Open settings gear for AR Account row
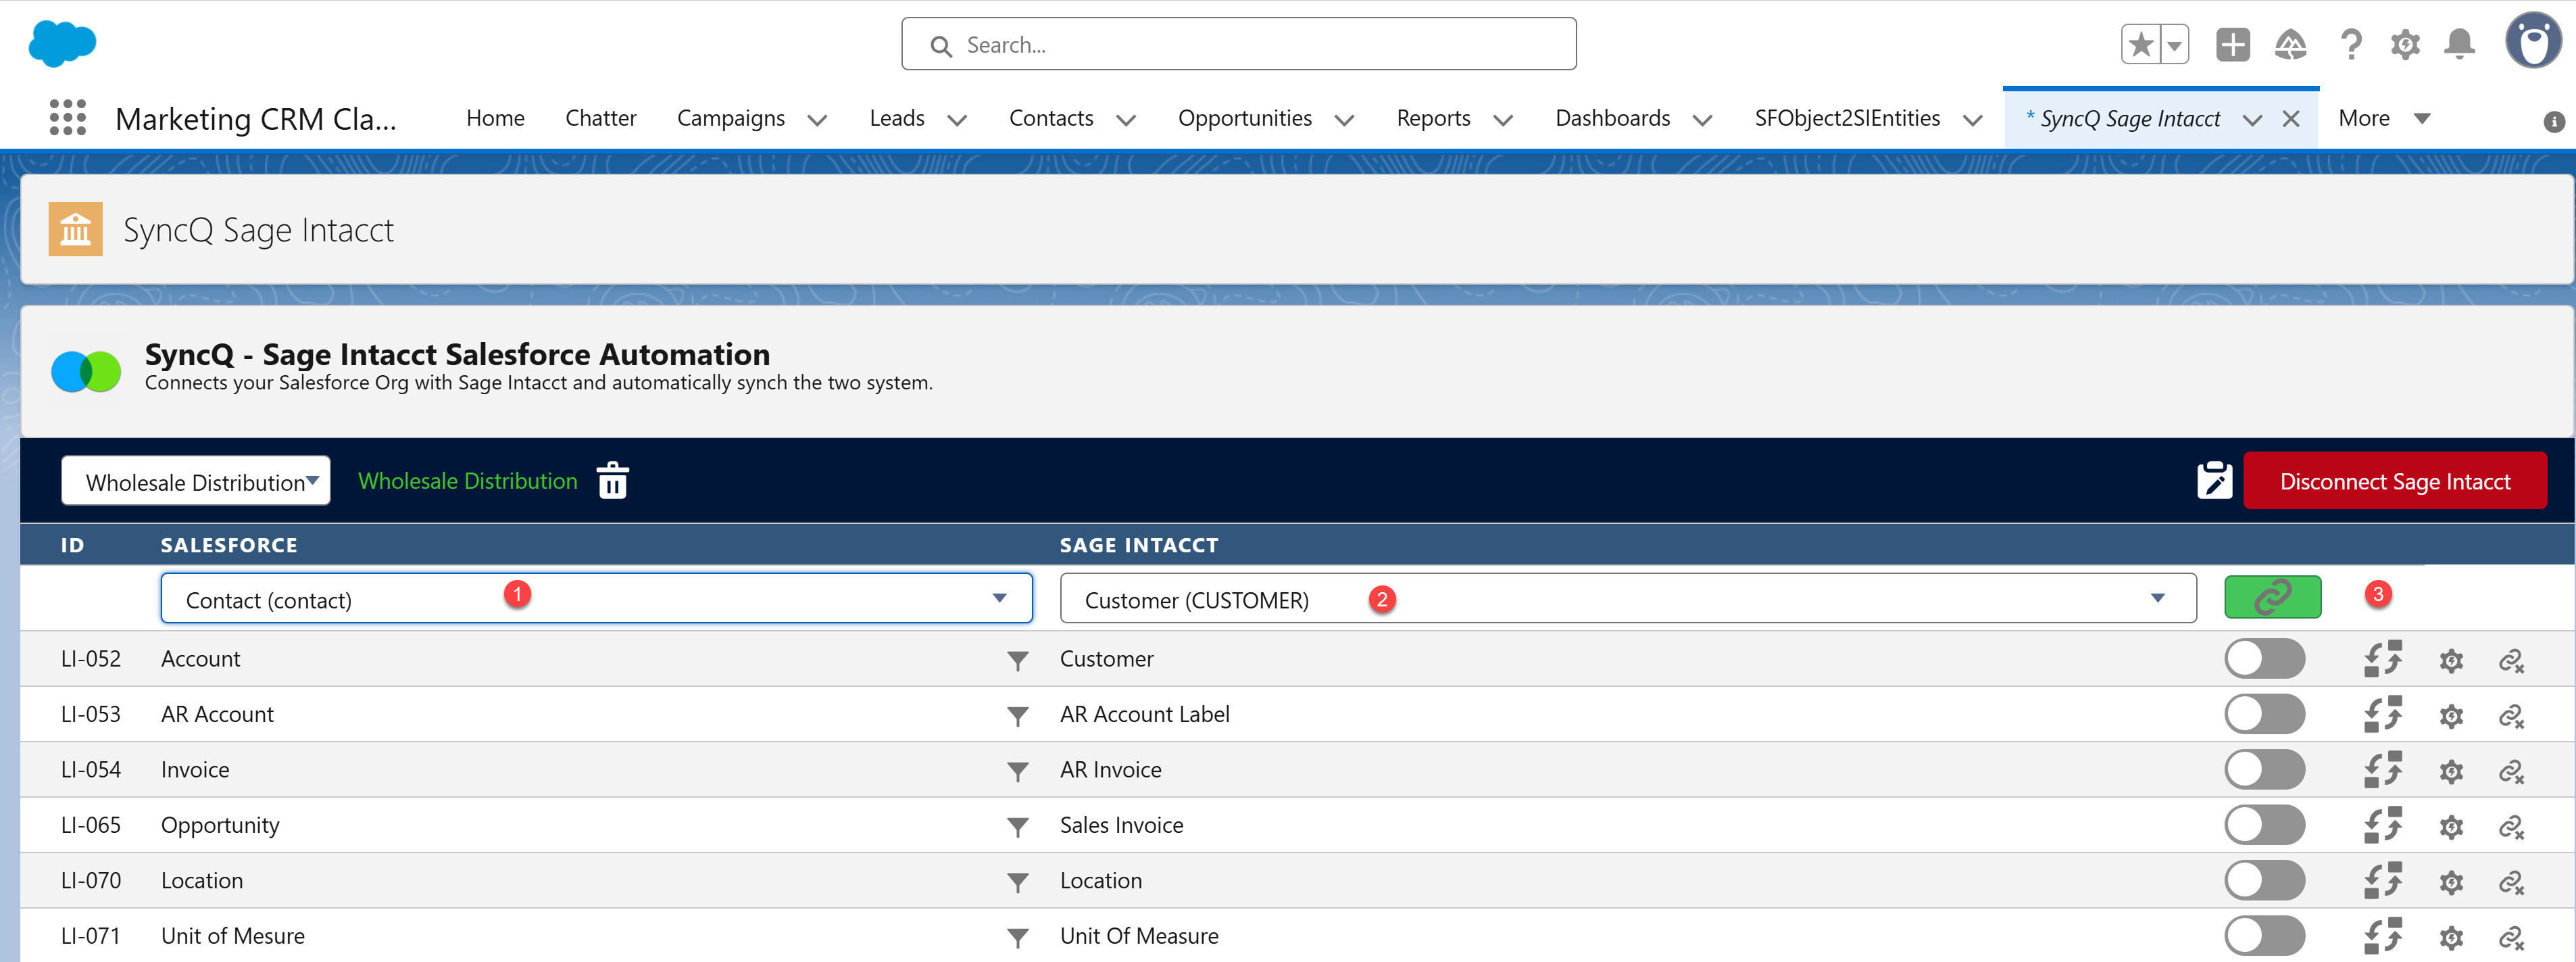Screen dimensions: 2576x962 (2450, 716)
